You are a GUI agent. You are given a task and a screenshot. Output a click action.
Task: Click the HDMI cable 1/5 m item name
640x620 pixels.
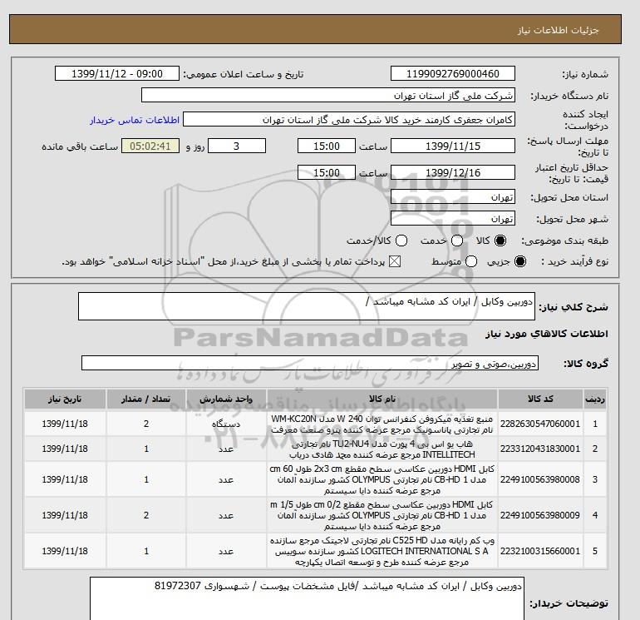382,515
